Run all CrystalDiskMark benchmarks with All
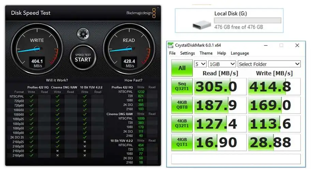Screen dimensions: 324x171 pyautogui.click(x=182, y=68)
